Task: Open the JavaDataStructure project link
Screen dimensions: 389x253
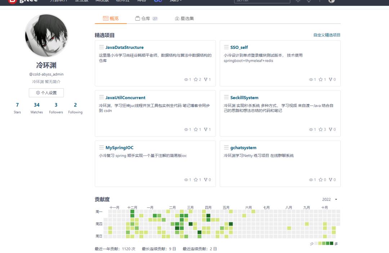Action: 125,47
